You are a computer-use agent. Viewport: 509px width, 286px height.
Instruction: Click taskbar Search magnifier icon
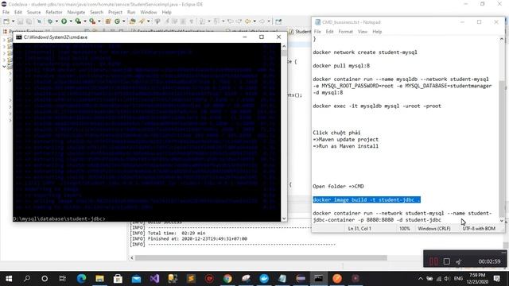27,279
